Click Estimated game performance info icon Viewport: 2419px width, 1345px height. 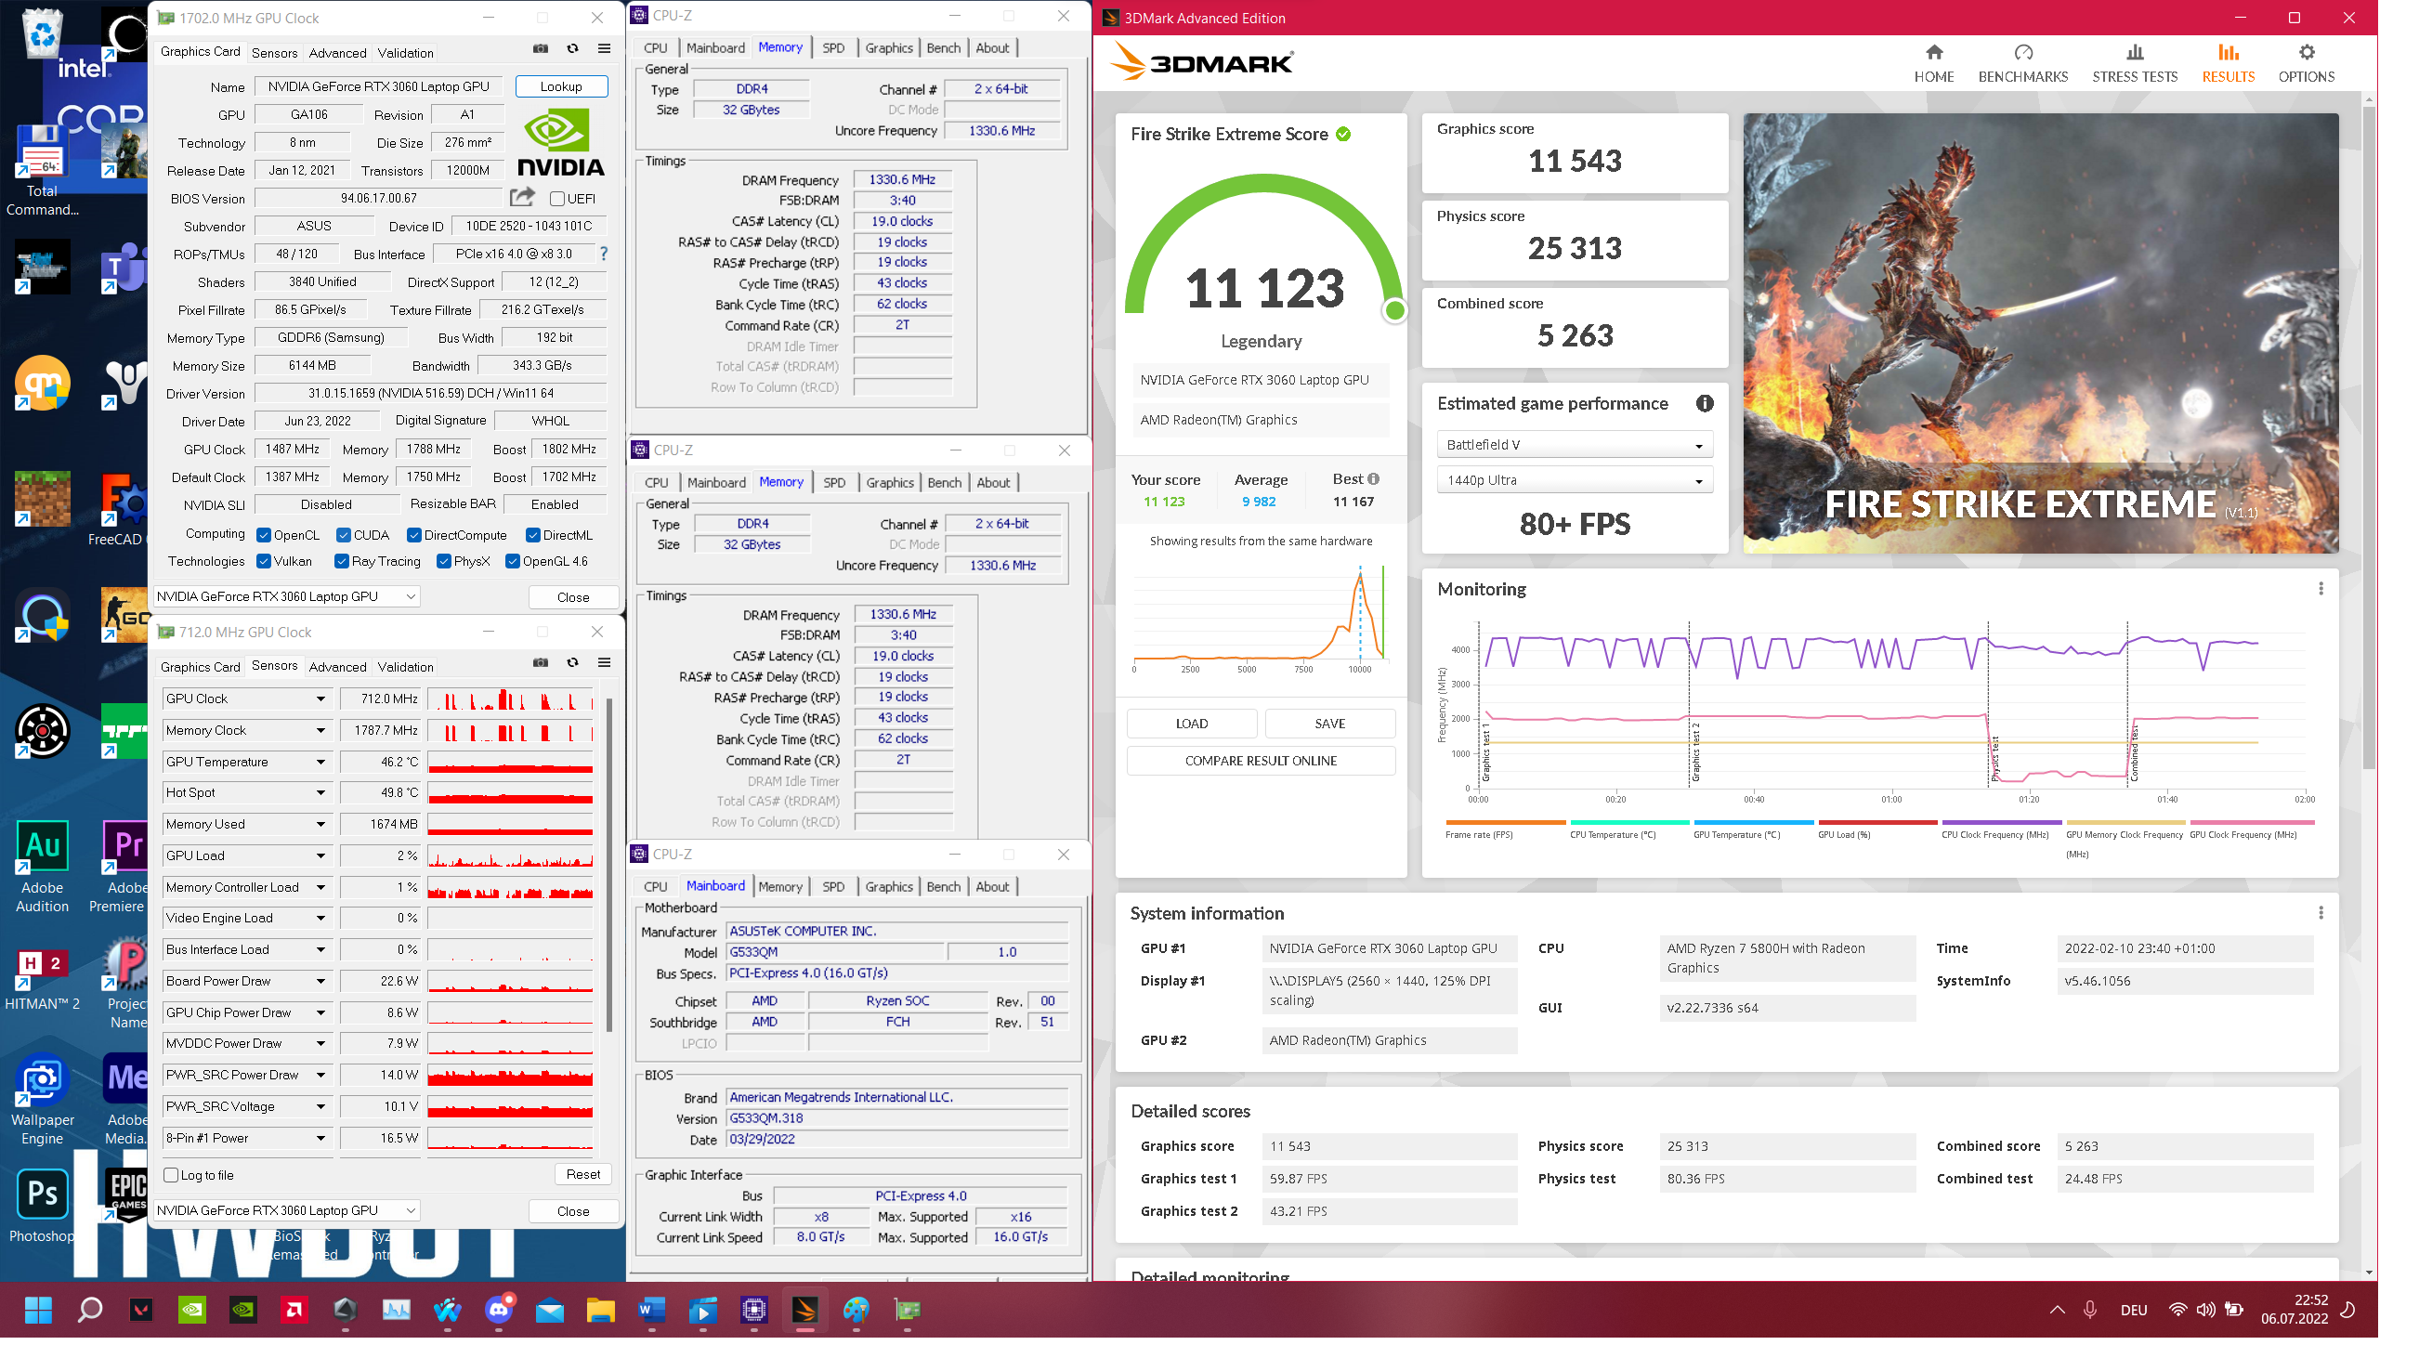pyautogui.click(x=1704, y=403)
